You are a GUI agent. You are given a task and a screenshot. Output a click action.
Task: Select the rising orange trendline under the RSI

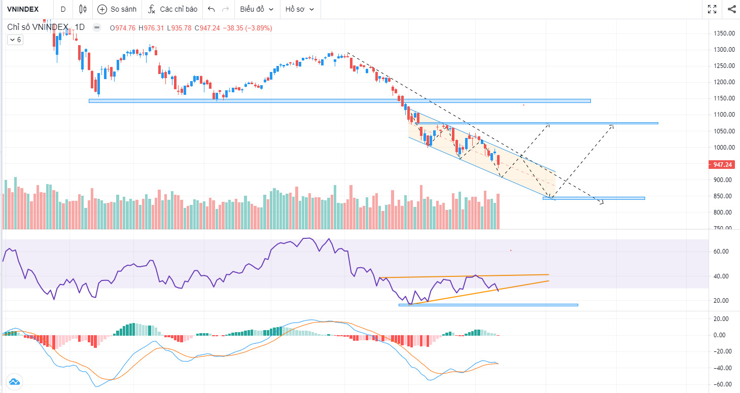479,292
